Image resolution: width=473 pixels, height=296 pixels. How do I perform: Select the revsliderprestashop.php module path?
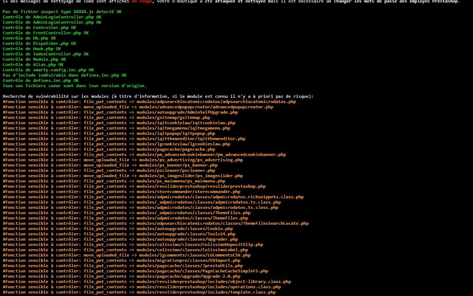point(201,186)
